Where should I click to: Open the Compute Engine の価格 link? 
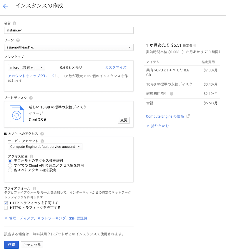[165, 116]
